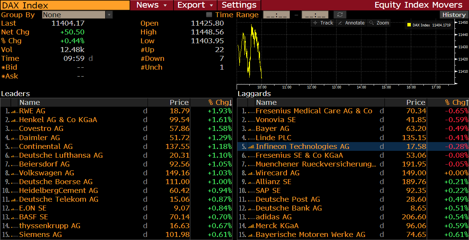Click the bar icon next to Fresenius SE & Co KGaA
The height and width of the screenshot is (240, 469).
(251, 155)
